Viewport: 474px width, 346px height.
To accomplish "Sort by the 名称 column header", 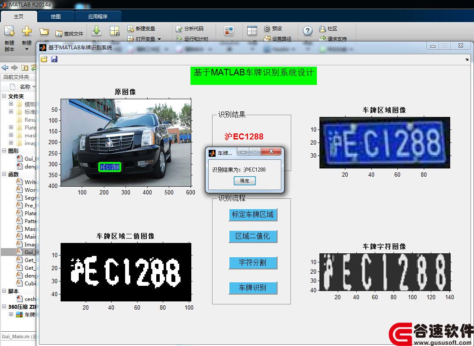I will click(25, 87).
